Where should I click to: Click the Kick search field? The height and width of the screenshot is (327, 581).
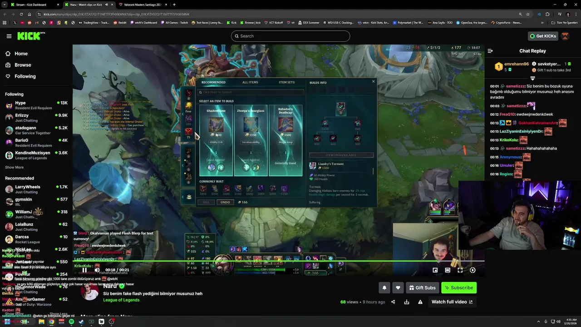click(290, 36)
